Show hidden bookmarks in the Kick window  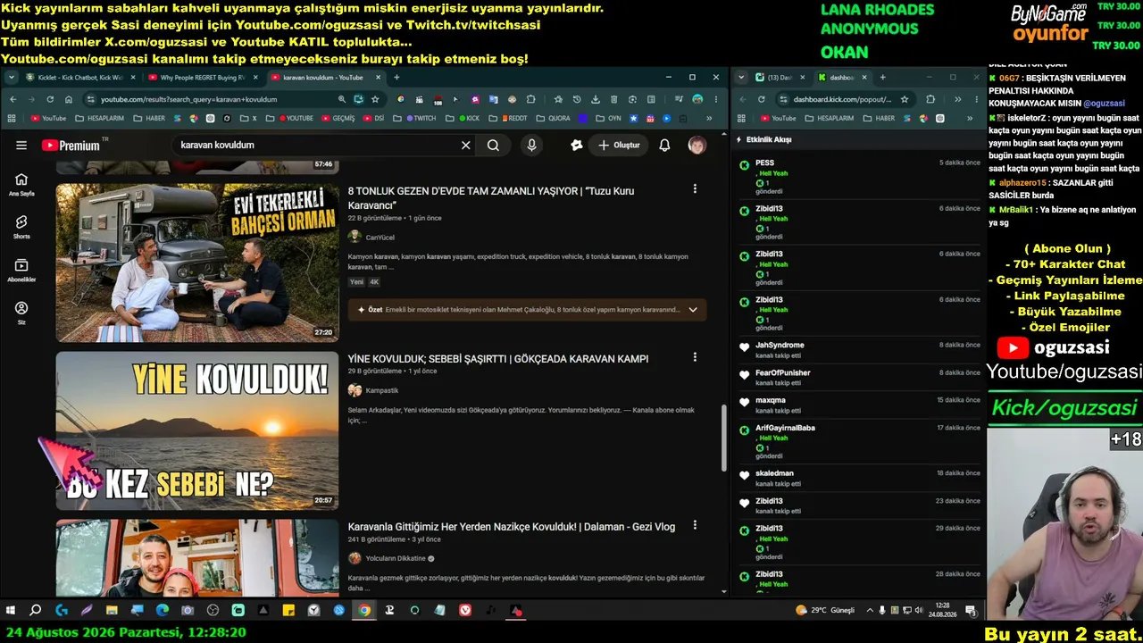970,118
